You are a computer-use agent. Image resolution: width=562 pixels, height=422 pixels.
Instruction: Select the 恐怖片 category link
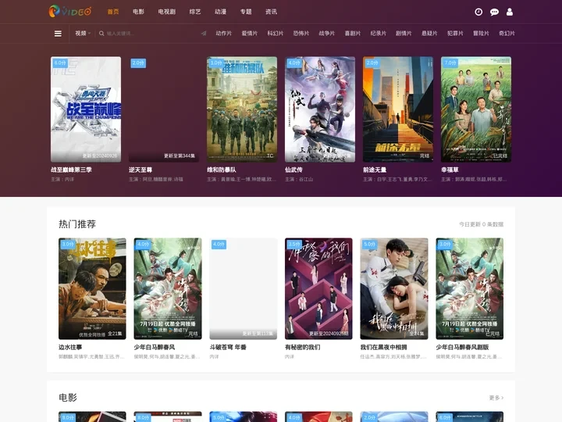pos(301,34)
